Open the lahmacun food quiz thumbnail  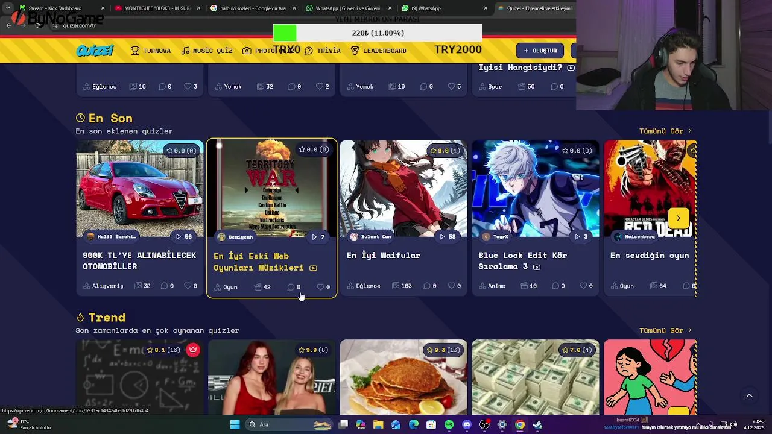coord(403,377)
